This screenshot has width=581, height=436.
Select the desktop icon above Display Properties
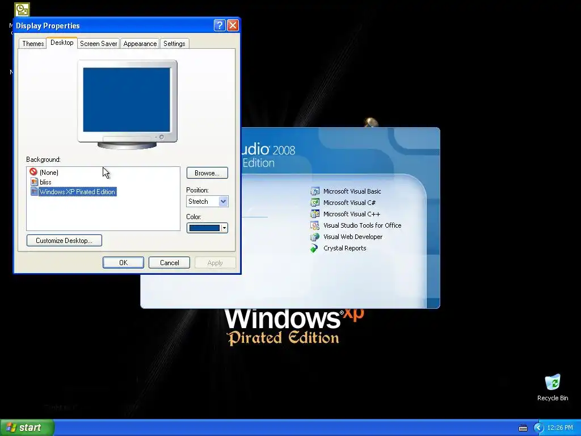pos(22,10)
